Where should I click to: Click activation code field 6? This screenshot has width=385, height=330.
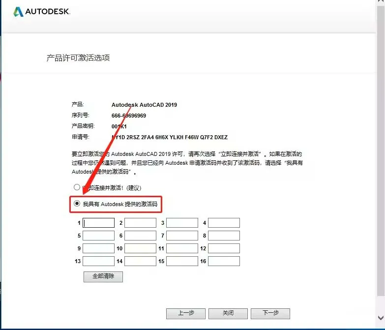(x=140, y=236)
